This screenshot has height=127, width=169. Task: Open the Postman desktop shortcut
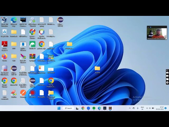(23, 93)
